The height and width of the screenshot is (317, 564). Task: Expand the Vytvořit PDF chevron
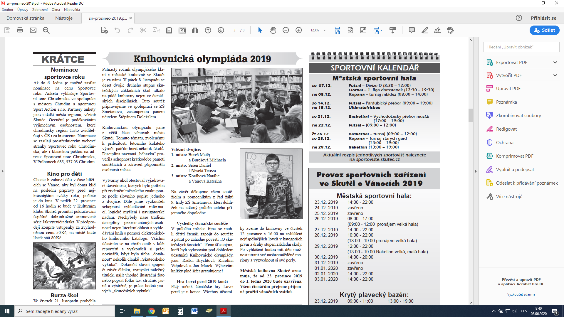tap(555, 75)
